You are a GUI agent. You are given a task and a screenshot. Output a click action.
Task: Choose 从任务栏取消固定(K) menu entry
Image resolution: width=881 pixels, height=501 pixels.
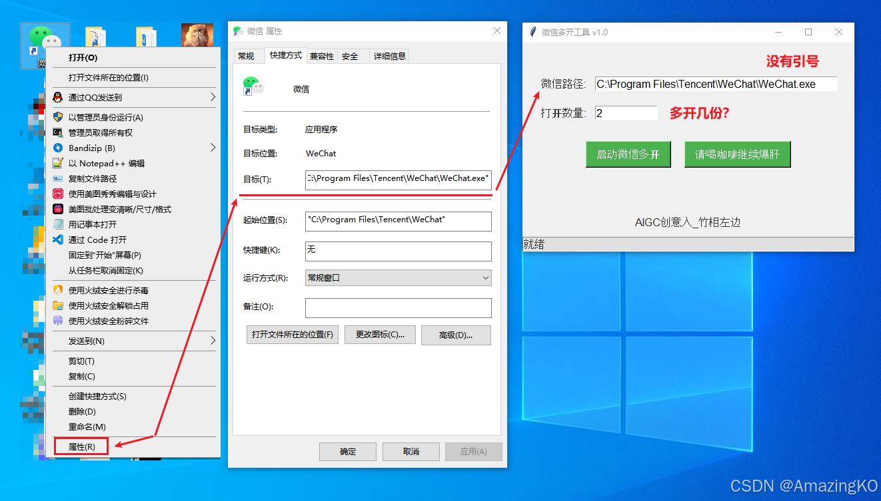(105, 270)
